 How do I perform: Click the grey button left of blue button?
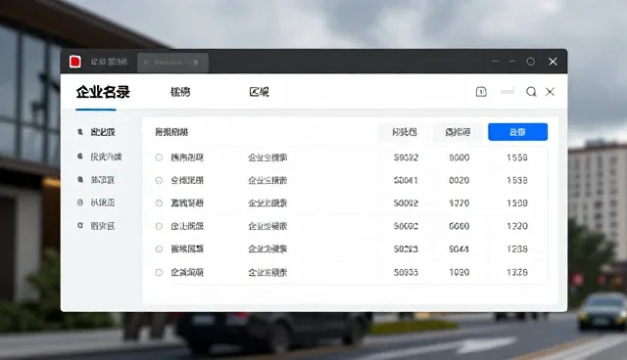pos(458,132)
